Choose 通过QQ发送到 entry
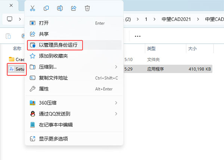 (x=74, y=114)
